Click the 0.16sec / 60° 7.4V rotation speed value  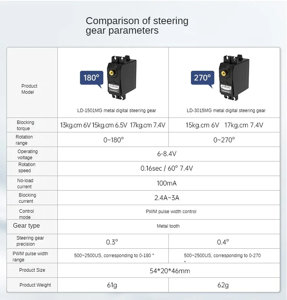pyautogui.click(x=166, y=168)
